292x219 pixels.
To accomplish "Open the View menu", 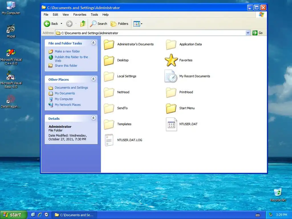I will [x=66, y=15].
